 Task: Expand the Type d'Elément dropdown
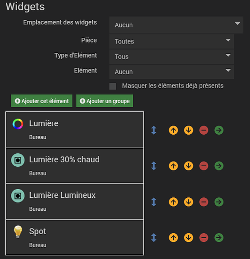(172, 56)
